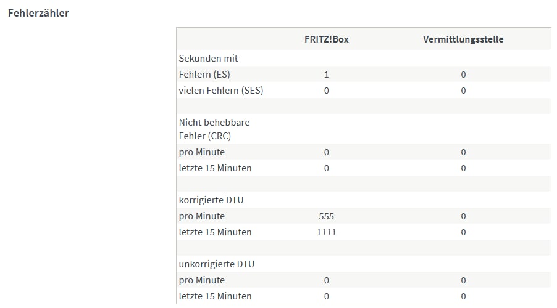Screen dimensions: 557x308
Task: Click the Sekunden mit row label
Action: pyautogui.click(x=208, y=59)
